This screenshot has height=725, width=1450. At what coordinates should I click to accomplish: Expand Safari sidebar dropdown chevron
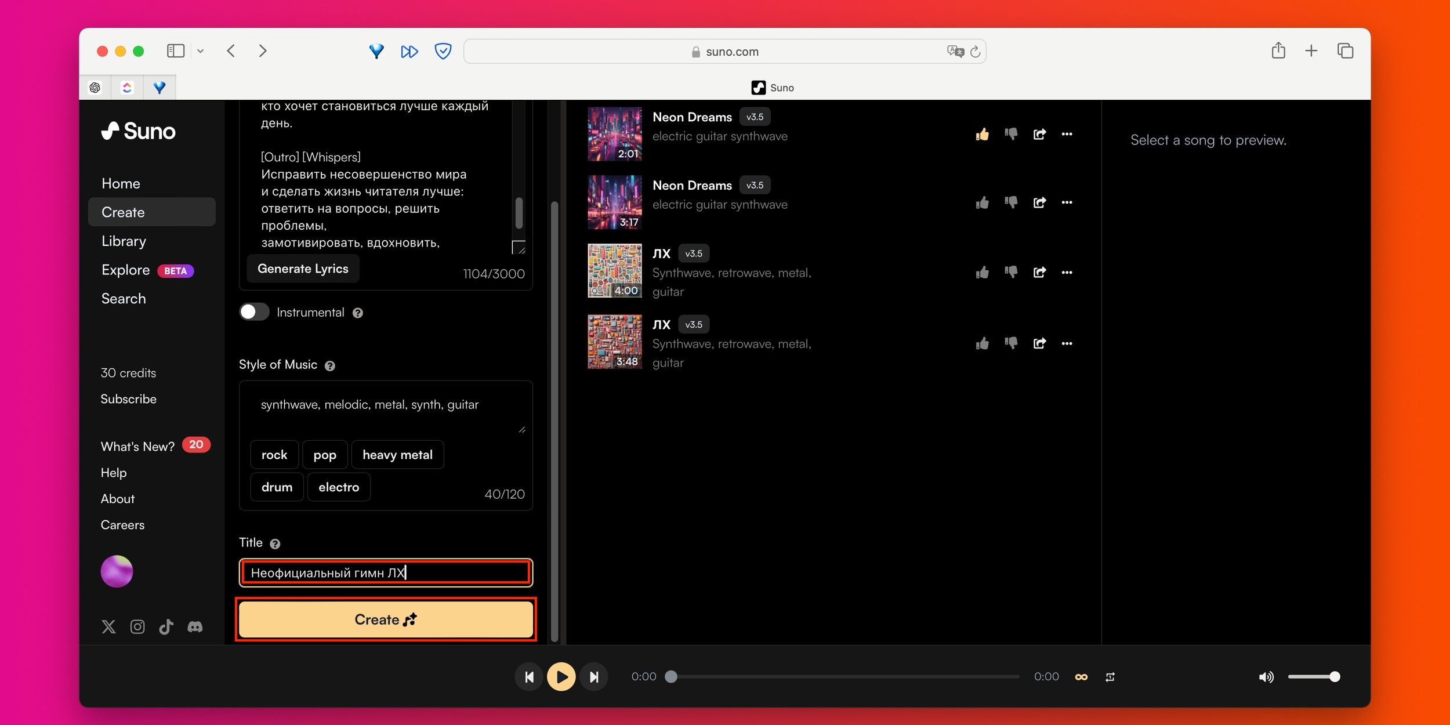point(200,51)
